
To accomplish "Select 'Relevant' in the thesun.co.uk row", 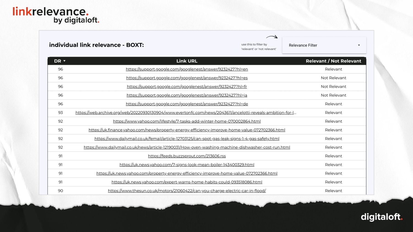I will [x=333, y=191].
